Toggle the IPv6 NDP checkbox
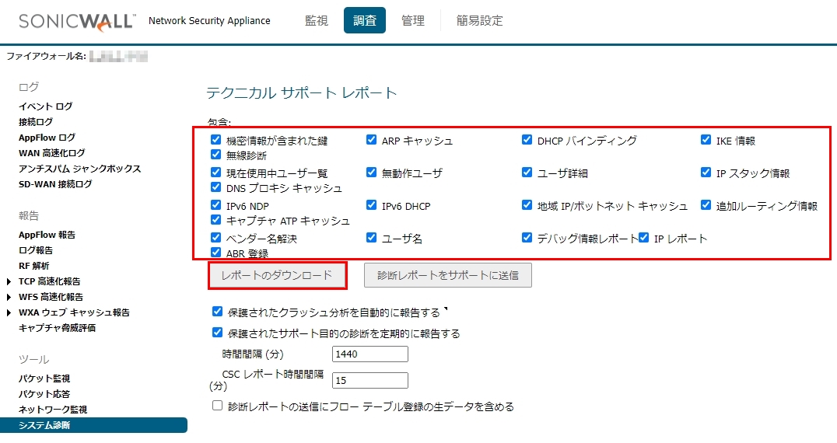Image resolution: width=837 pixels, height=443 pixels. click(216, 206)
